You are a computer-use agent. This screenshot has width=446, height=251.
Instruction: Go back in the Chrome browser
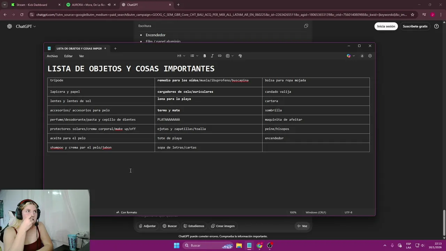coord(5,15)
